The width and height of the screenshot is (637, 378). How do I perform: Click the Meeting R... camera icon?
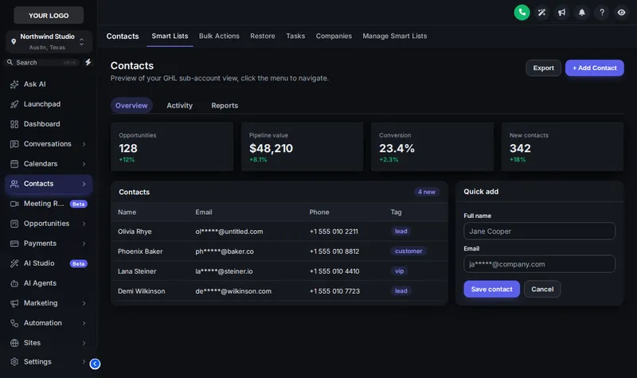click(x=14, y=204)
